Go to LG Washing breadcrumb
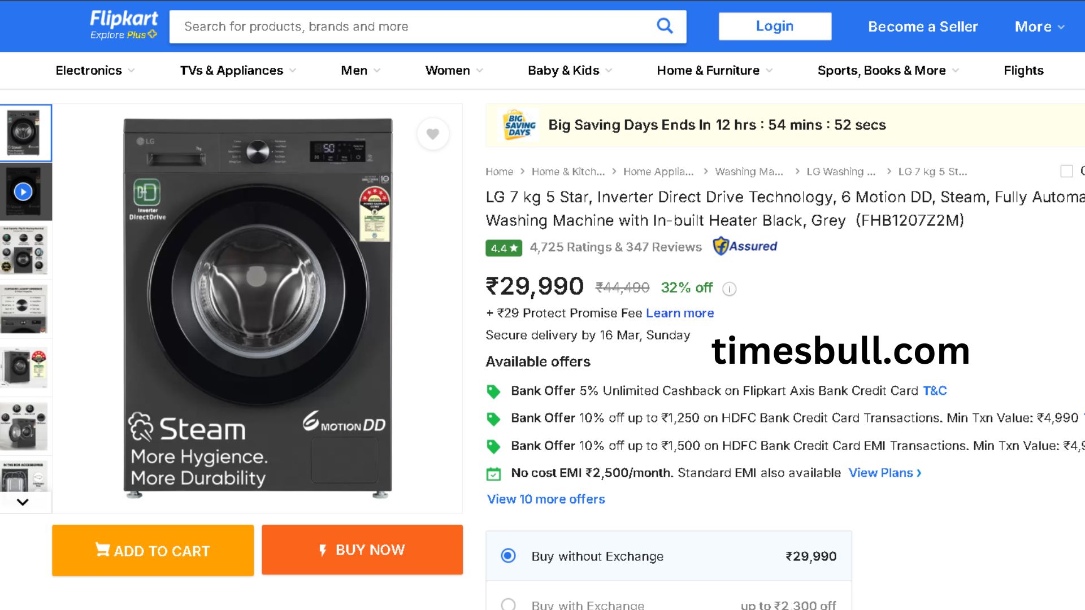 pyautogui.click(x=841, y=172)
